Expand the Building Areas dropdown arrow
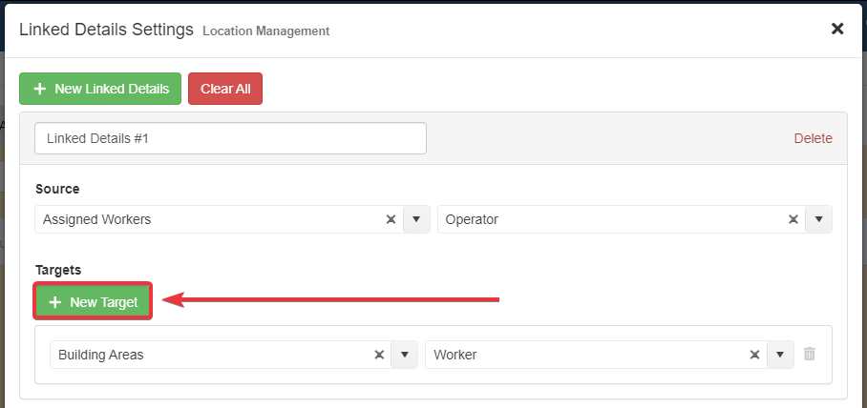 click(x=405, y=355)
